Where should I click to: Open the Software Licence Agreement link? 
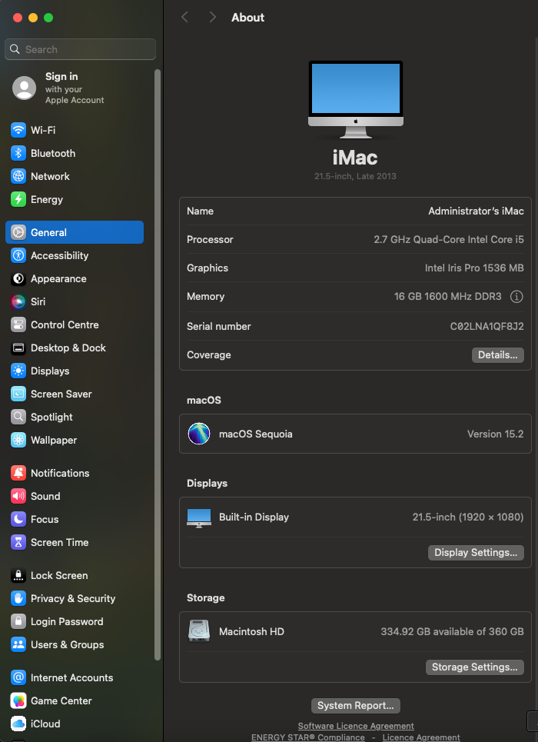(356, 726)
